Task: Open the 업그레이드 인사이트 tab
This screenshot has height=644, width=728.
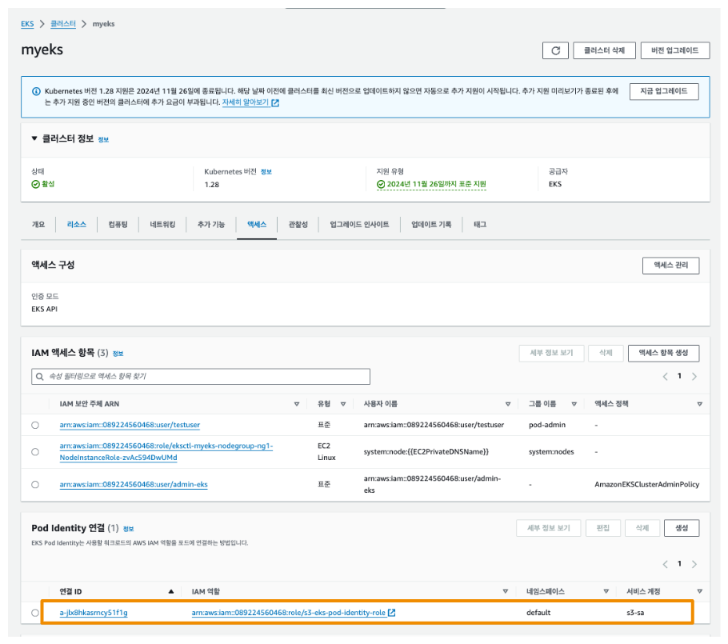Action: [x=359, y=224]
